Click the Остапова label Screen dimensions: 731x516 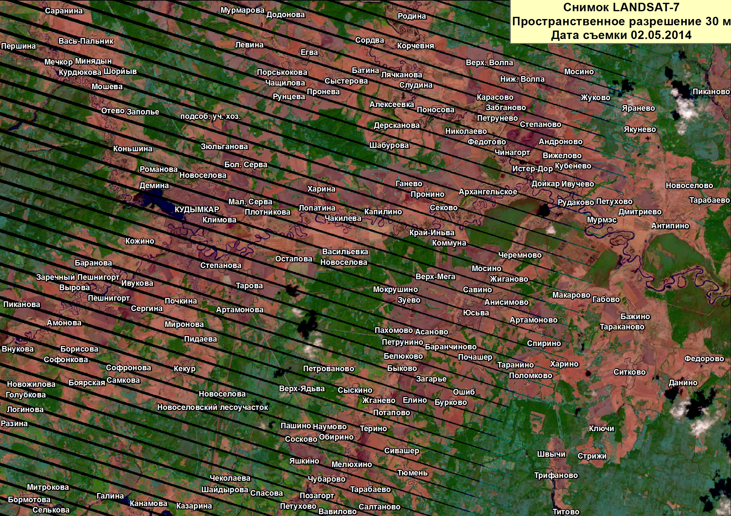coord(294,259)
